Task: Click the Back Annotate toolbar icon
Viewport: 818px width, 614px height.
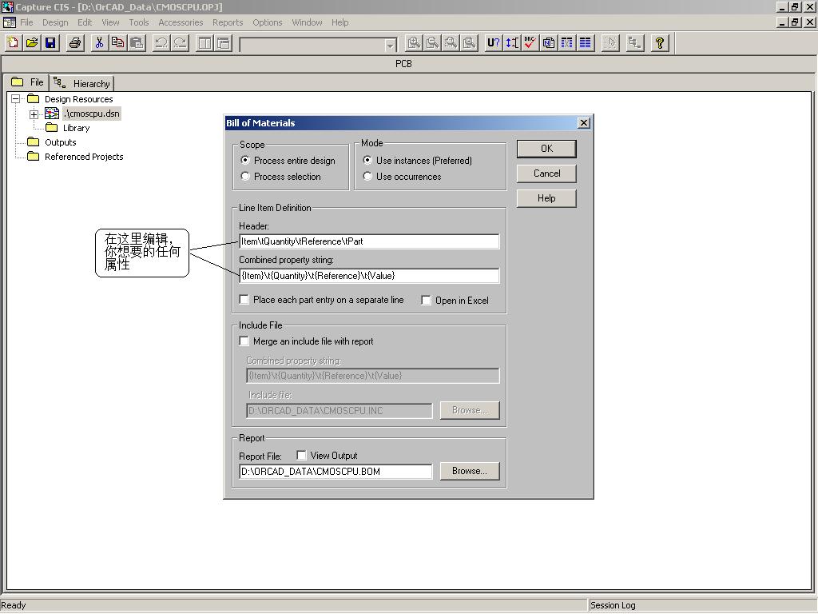Action: tap(512, 43)
